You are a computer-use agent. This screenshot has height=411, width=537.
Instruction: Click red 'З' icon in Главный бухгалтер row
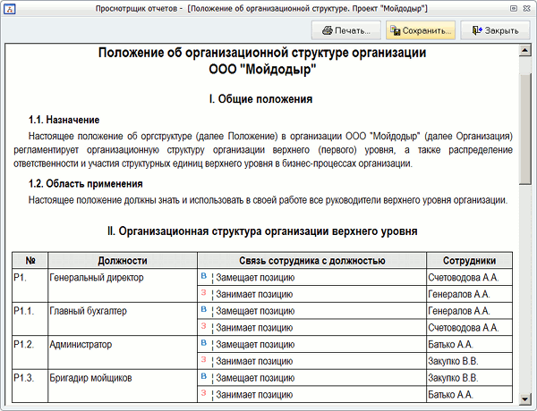tap(204, 327)
